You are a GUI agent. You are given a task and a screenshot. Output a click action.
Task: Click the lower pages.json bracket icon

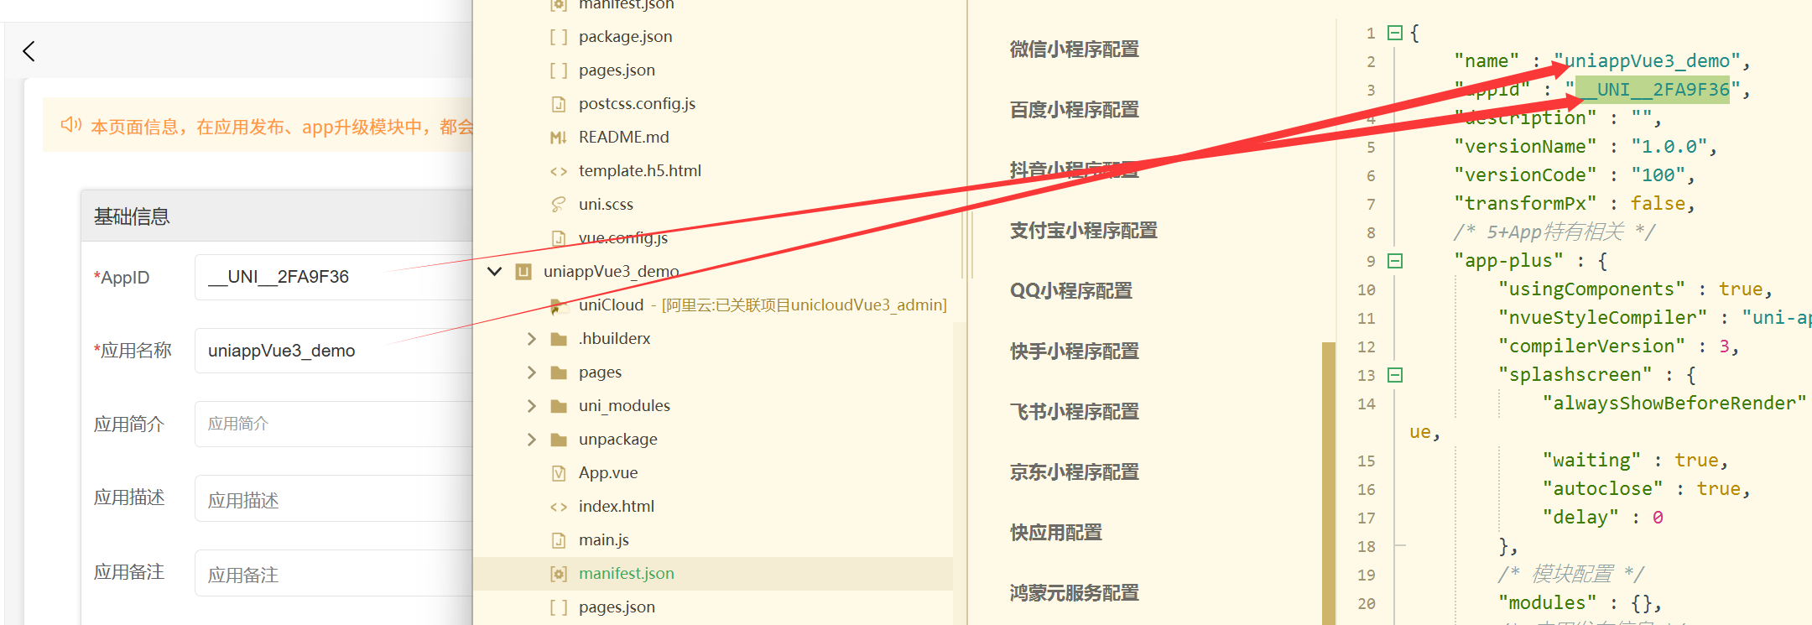[559, 607]
